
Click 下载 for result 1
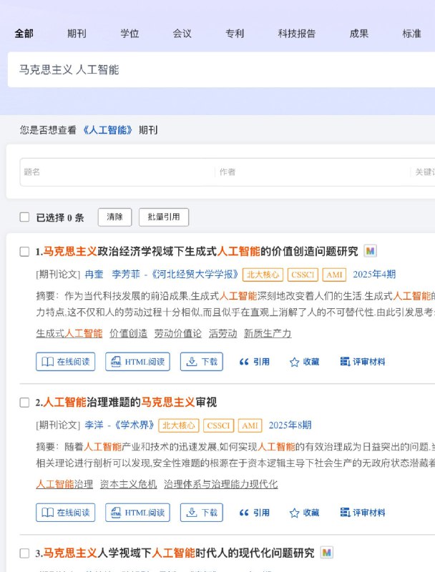(x=202, y=362)
